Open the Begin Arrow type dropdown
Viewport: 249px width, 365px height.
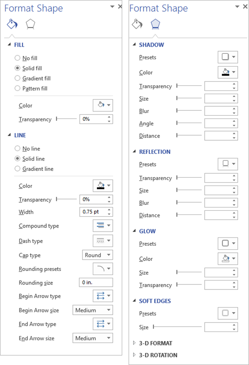coord(103,296)
